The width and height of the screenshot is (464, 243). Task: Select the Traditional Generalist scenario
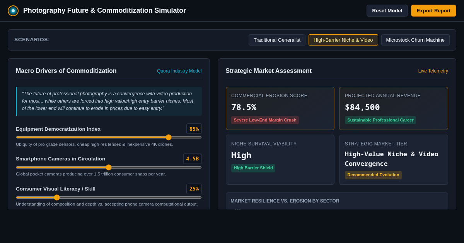click(277, 40)
